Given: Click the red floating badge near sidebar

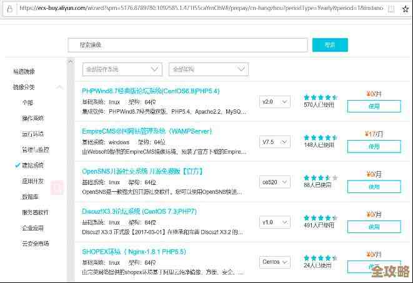Looking at the screenshot, I should coord(57,187).
